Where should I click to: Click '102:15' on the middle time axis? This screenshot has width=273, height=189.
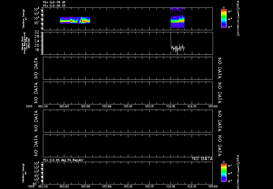pyautogui.click(x=149, y=106)
